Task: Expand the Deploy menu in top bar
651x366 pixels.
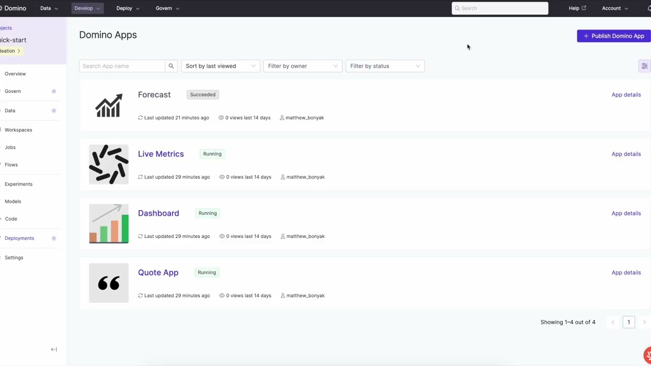Action: pyautogui.click(x=128, y=8)
